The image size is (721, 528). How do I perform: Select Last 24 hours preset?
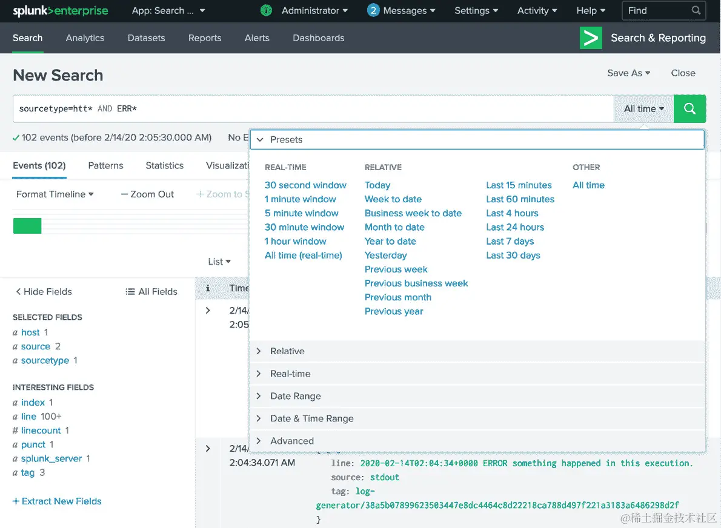point(515,228)
